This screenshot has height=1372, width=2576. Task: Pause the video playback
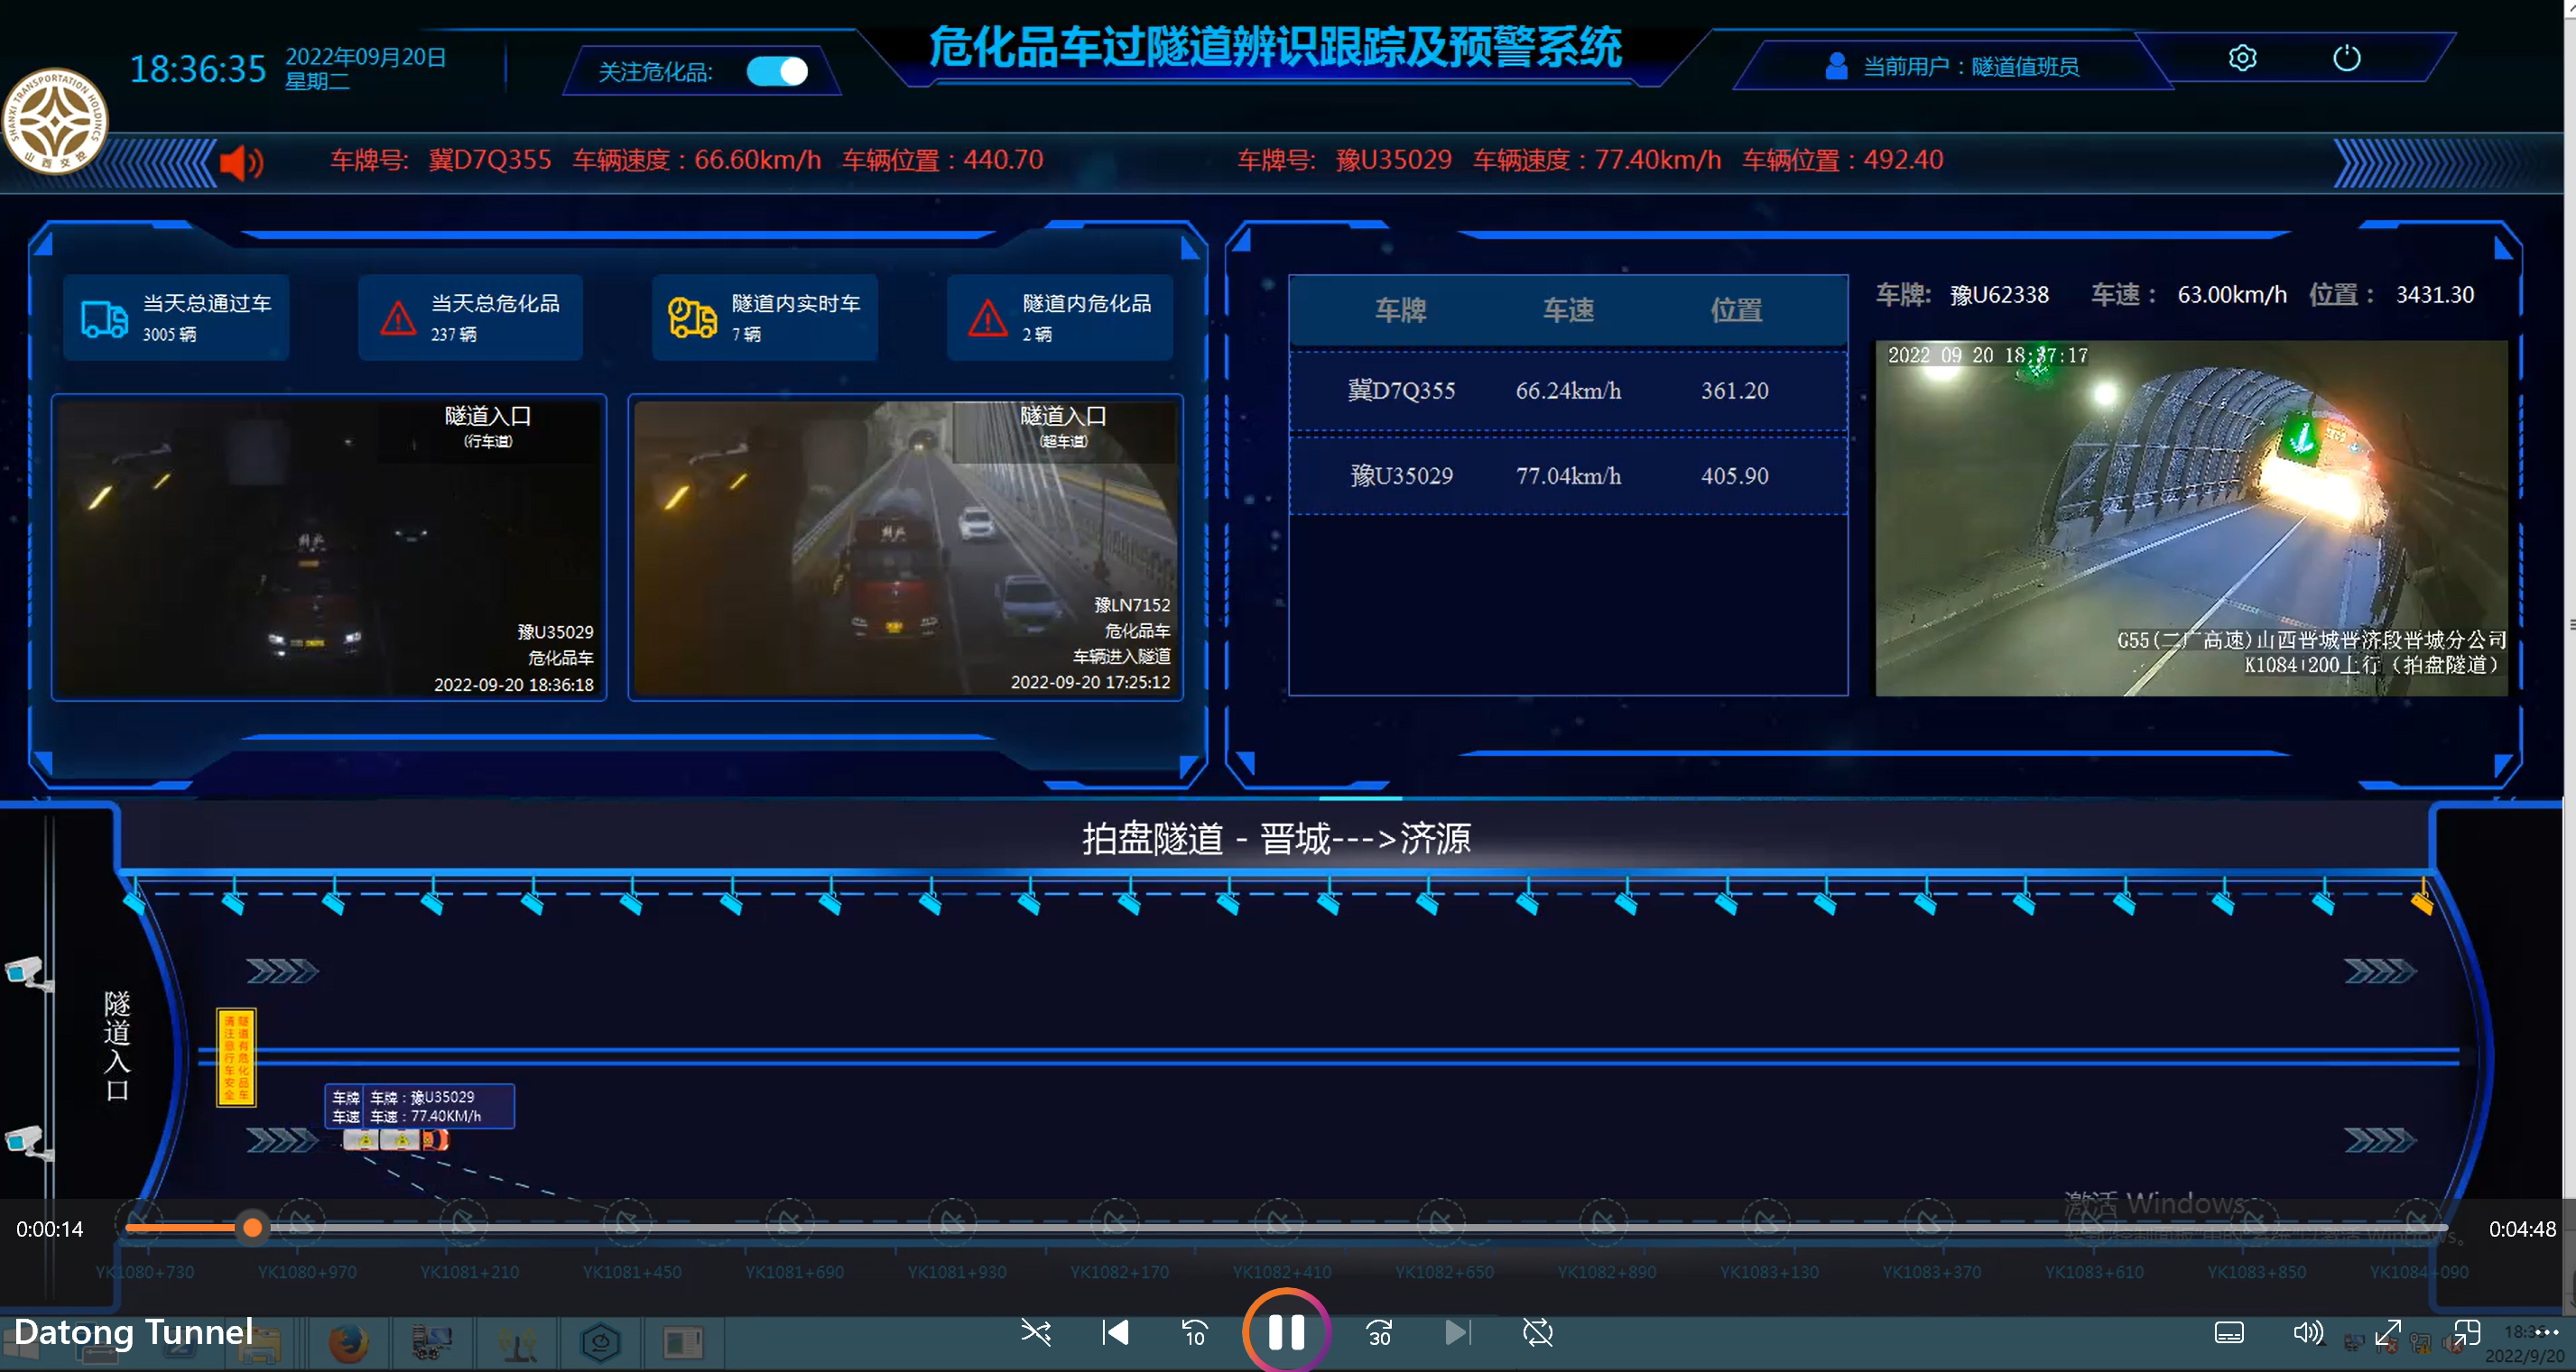(1286, 1332)
